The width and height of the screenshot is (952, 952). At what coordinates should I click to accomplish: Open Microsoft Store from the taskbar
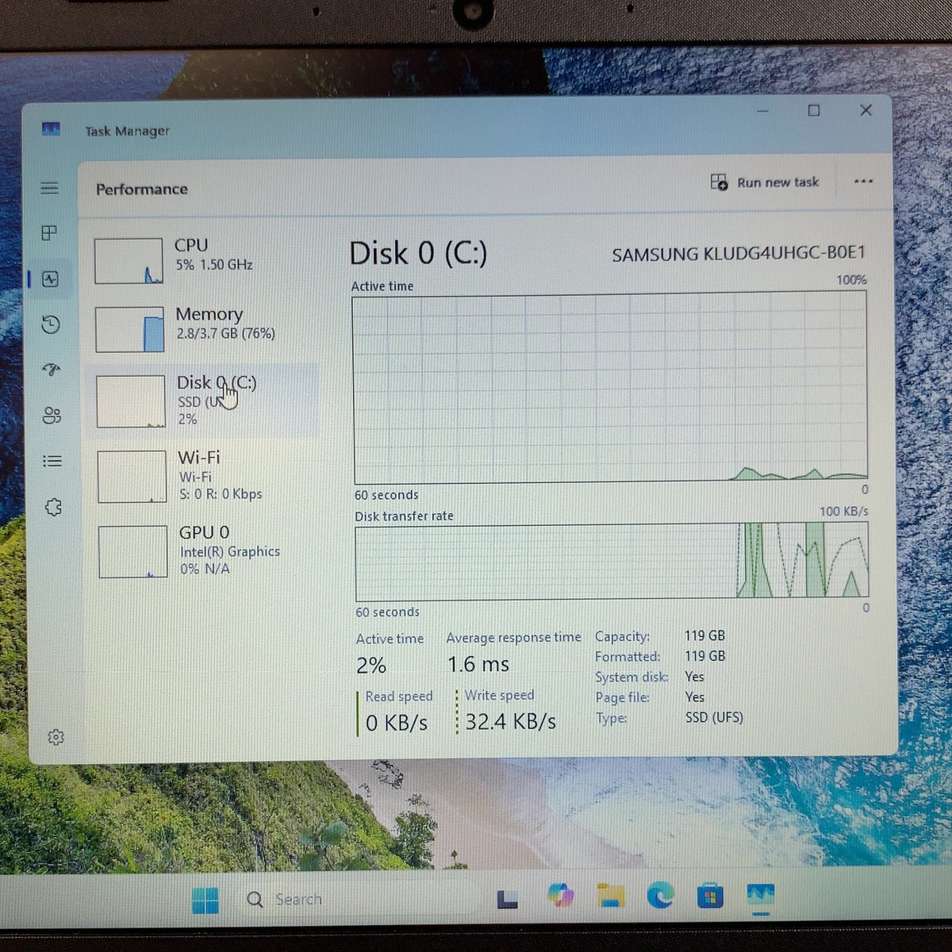click(710, 896)
